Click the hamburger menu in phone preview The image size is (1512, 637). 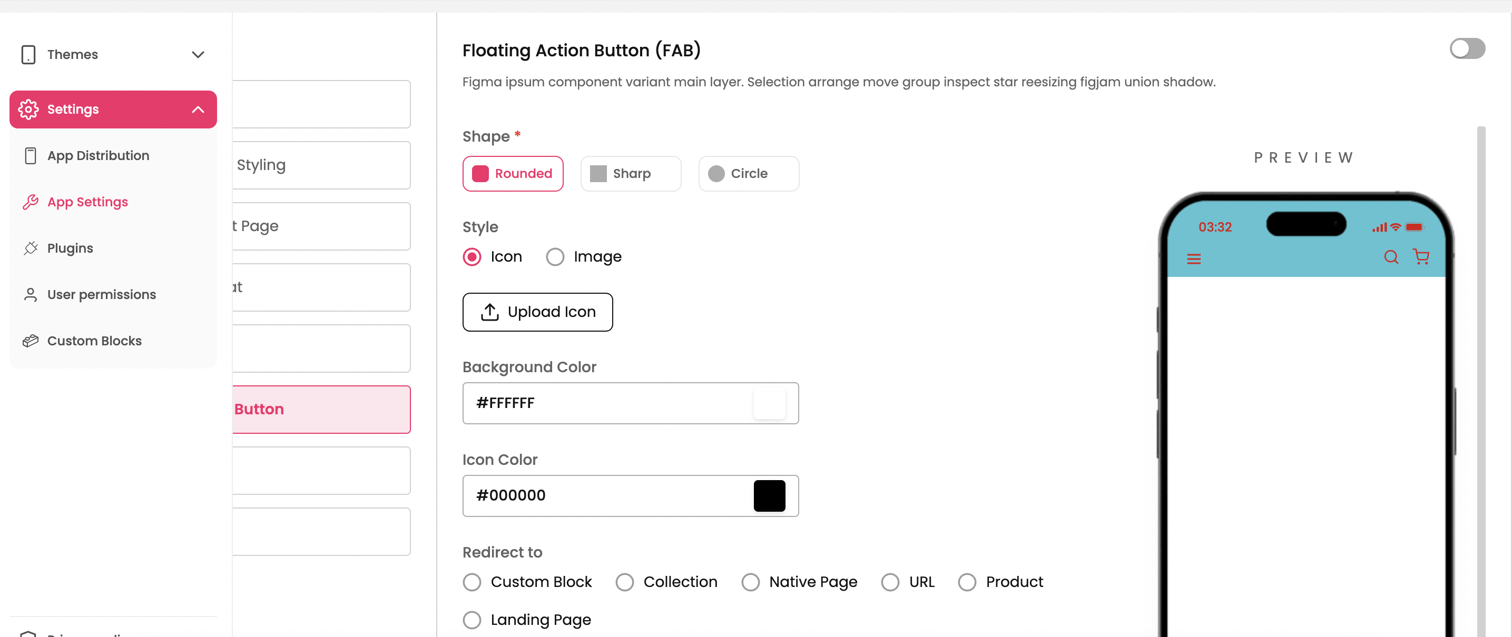pyautogui.click(x=1193, y=258)
